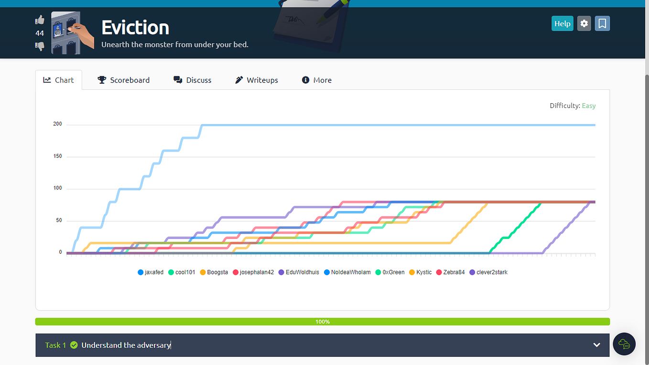Click the green 100% progress bar
The width and height of the screenshot is (649, 365).
point(323,321)
